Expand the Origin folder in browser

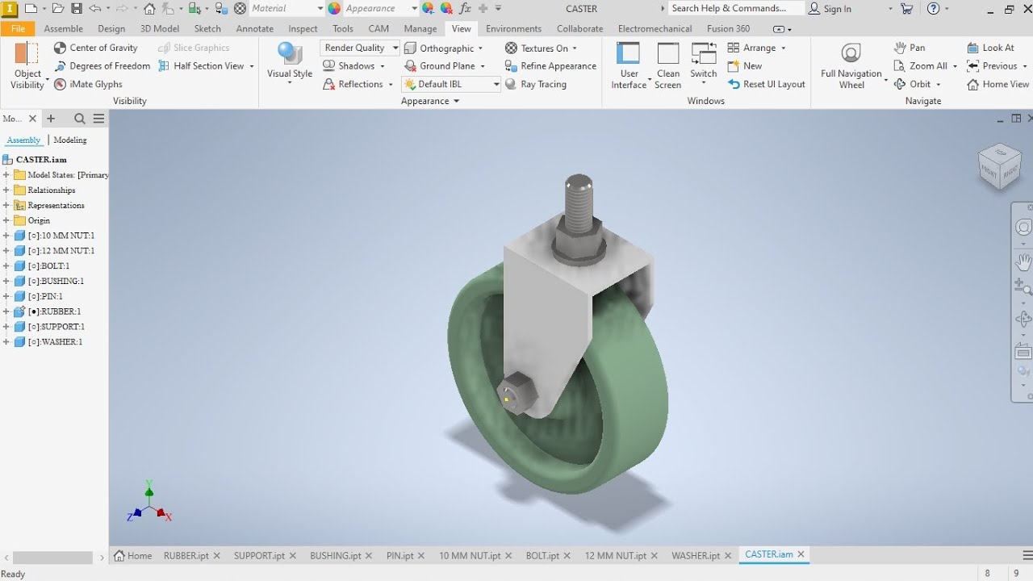6,220
